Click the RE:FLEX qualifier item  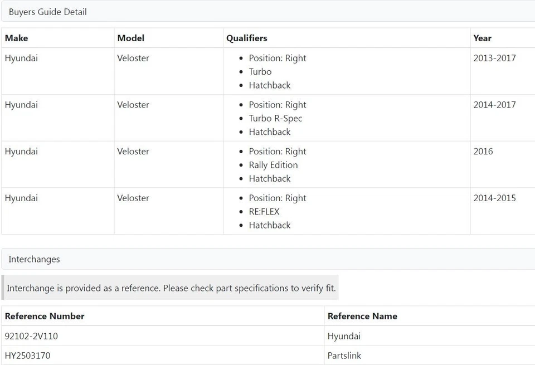point(264,212)
